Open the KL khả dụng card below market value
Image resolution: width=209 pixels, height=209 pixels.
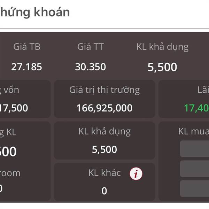[x=104, y=140]
